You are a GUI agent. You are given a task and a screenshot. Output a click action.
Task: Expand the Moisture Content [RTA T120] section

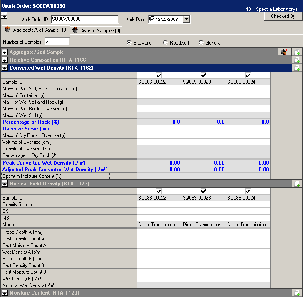pos(5,293)
